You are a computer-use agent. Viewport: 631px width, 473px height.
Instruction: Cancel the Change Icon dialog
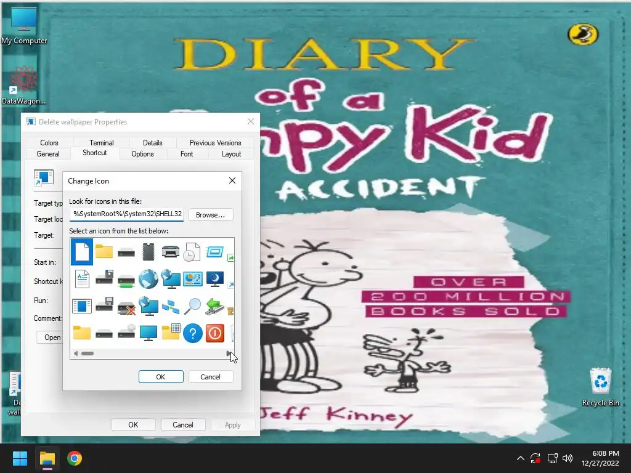pyautogui.click(x=211, y=377)
